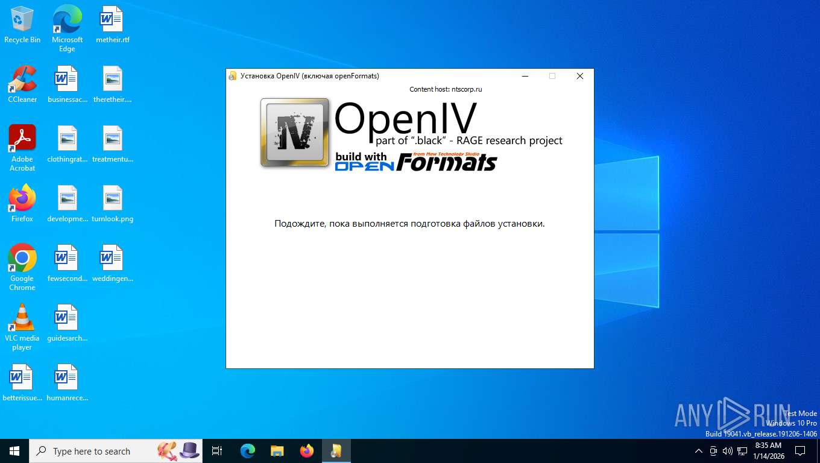Select the treatmentu... image file
This screenshot has height=463, width=820.
[113, 145]
